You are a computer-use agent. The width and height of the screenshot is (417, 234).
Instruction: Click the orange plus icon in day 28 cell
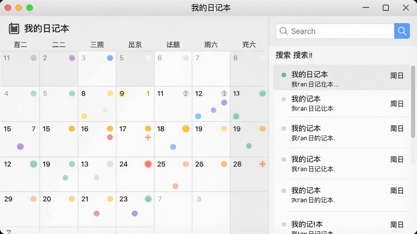(262, 164)
